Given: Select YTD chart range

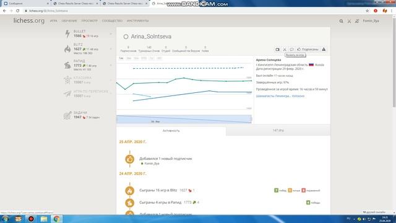Looking at the screenshot, I should point(144,58).
